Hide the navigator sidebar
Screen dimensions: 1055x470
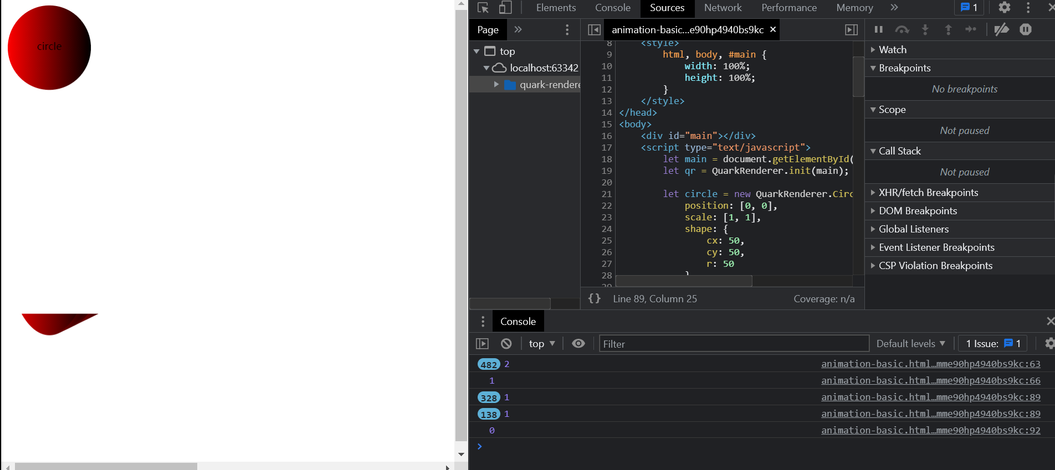[x=594, y=30]
